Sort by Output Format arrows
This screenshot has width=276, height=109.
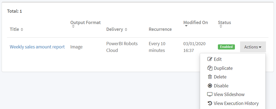coord(73,26)
